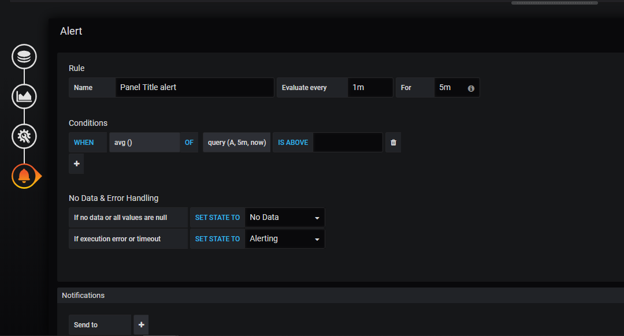Select the Alert bell icon
The width and height of the screenshot is (624, 336).
[x=24, y=176]
